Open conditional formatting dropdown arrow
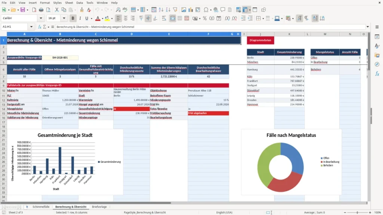The image size is (383, 215). coord(292,19)
